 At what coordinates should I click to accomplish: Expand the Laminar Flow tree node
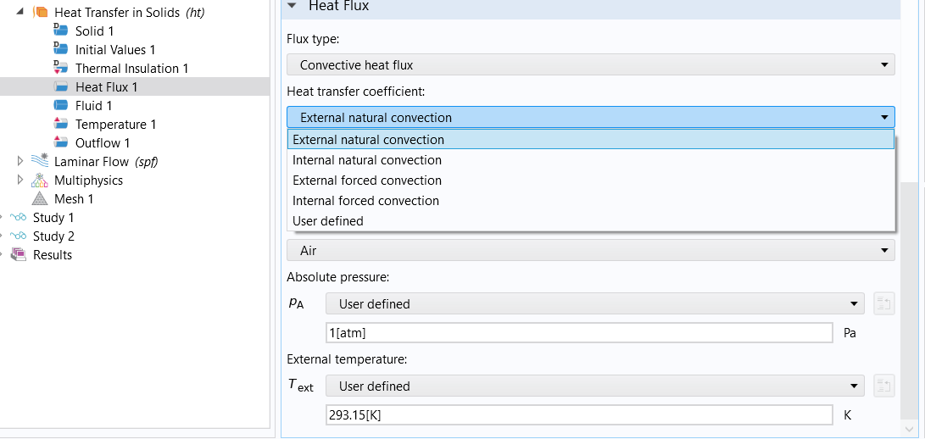coord(20,162)
